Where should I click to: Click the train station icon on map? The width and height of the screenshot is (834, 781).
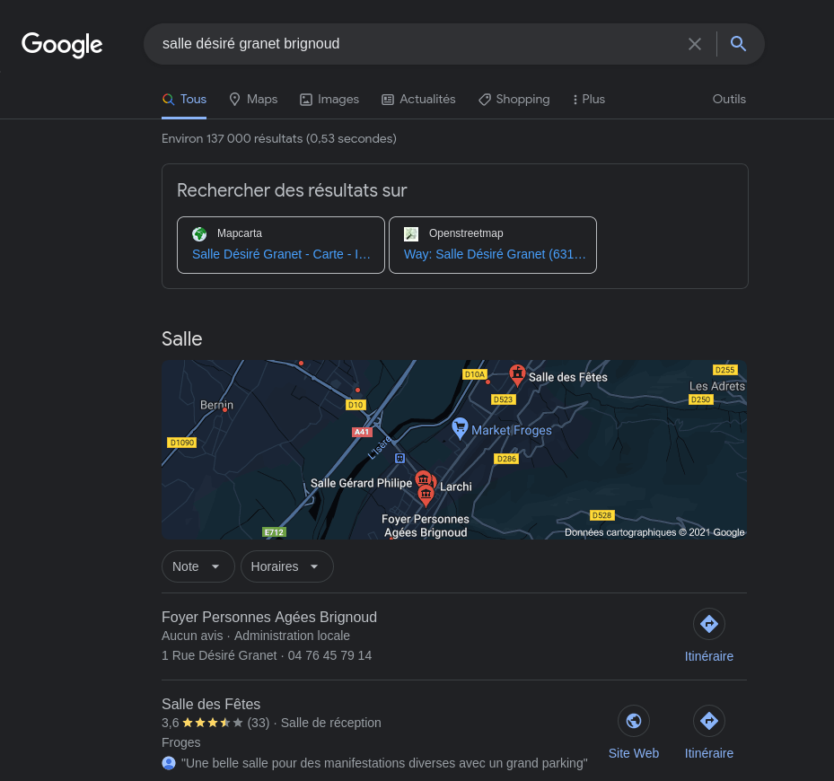(400, 458)
